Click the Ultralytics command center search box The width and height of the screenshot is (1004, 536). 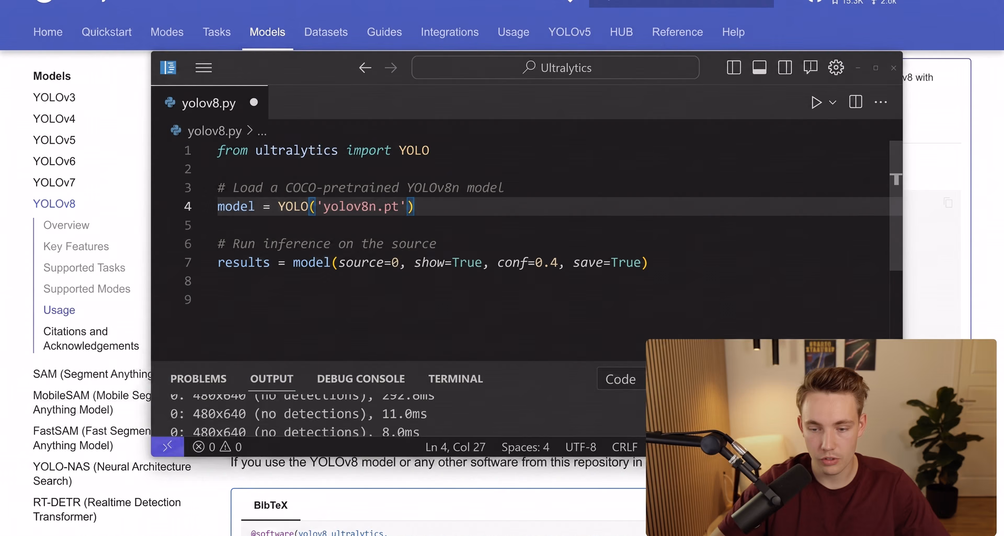[555, 68]
